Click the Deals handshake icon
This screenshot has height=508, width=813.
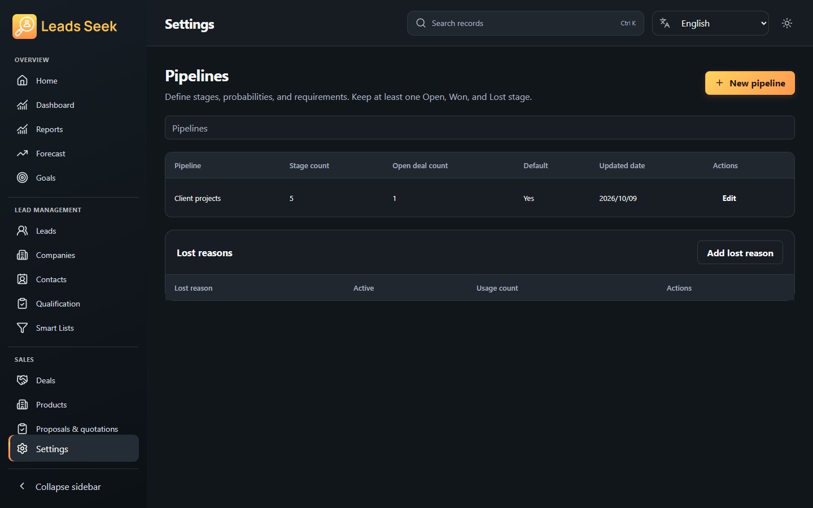(x=22, y=380)
